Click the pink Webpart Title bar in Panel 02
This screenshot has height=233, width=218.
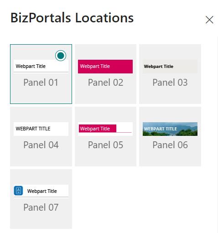[x=105, y=67]
